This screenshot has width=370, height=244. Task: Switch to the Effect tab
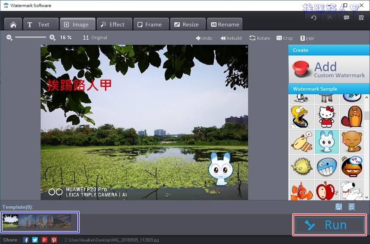[113, 24]
